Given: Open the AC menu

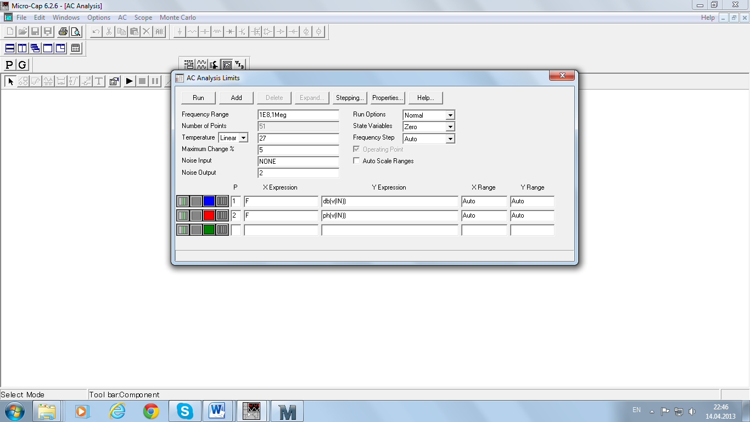Looking at the screenshot, I should (x=122, y=18).
